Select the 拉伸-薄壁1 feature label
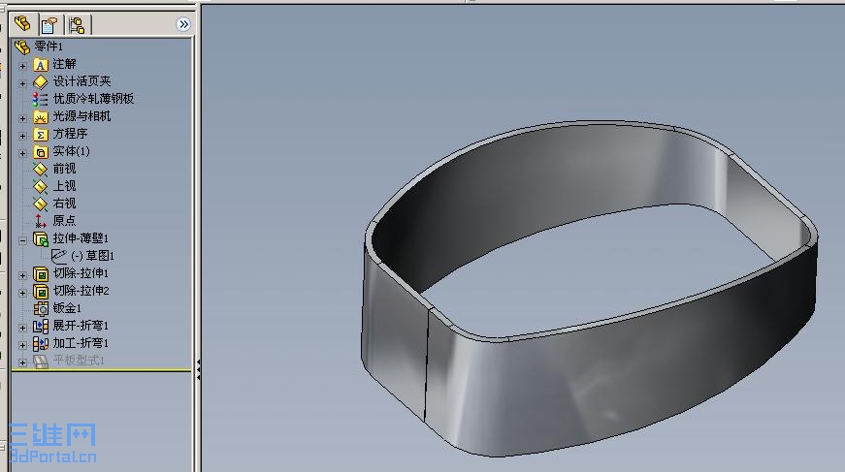Viewport: 845px width, 472px height. coord(81,237)
